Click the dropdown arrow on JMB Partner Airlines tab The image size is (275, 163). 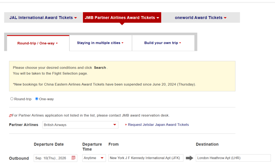(158, 17)
